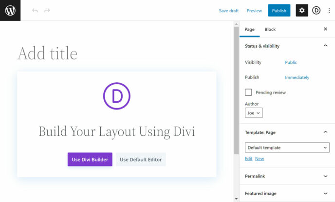Image resolution: width=335 pixels, height=202 pixels.
Task: Toggle the settings gear sidebar
Action: click(302, 10)
